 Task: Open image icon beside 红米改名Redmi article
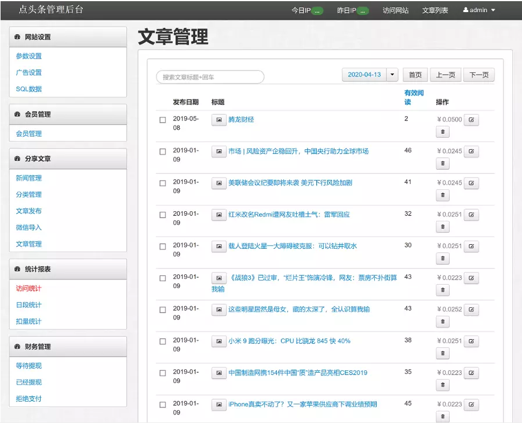218,215
